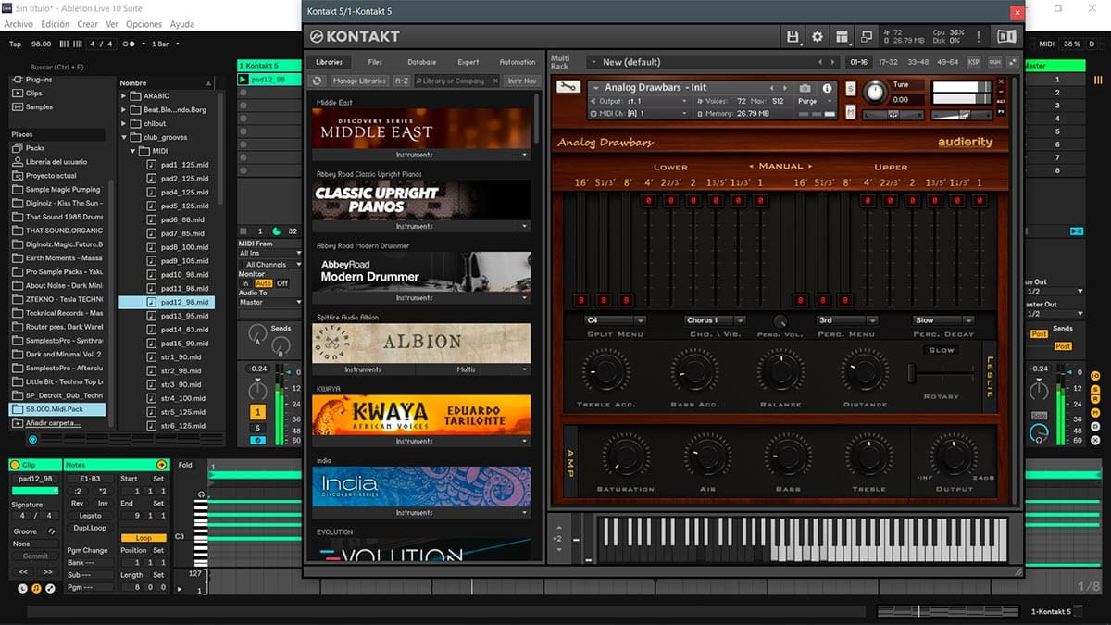Show instrument info via the i icon
The image size is (1111, 625).
pyautogui.click(x=827, y=88)
